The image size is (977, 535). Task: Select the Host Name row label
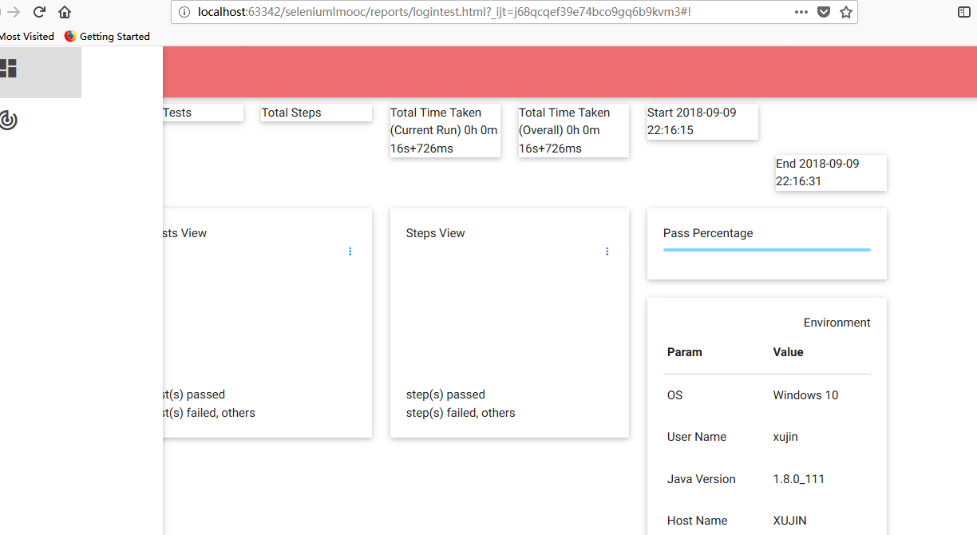click(x=698, y=521)
